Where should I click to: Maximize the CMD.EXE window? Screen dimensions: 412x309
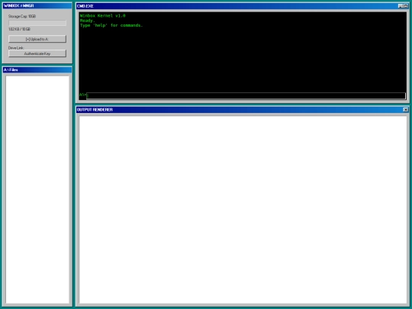coord(406,6)
